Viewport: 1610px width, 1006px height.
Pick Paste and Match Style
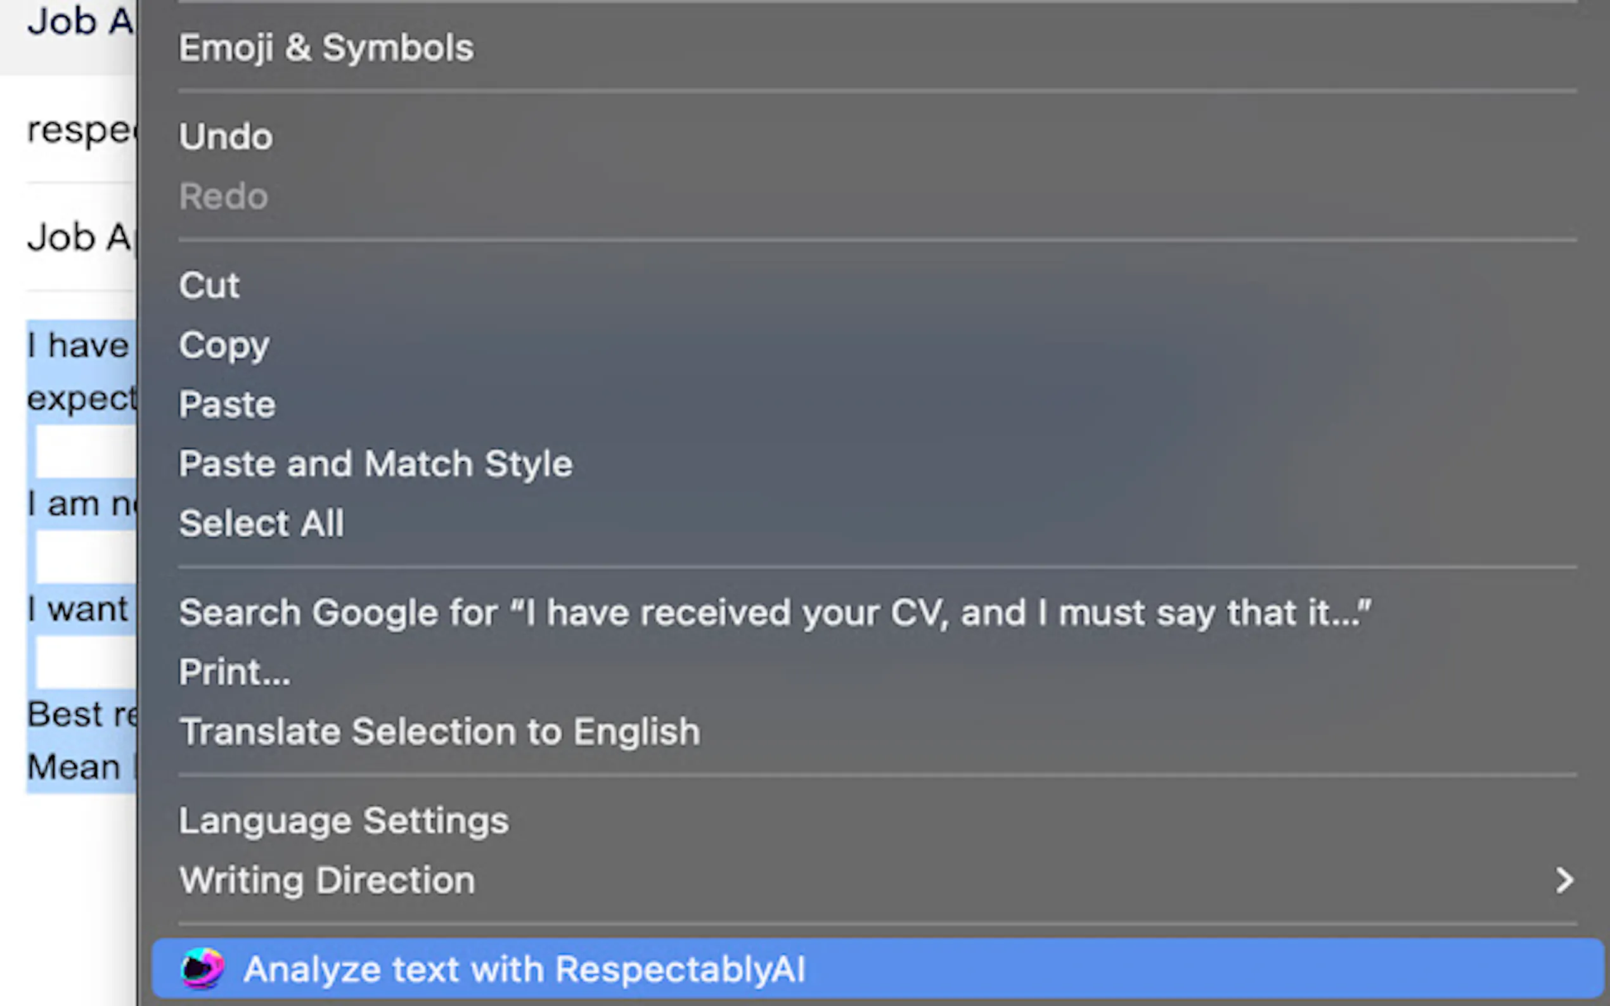375,464
